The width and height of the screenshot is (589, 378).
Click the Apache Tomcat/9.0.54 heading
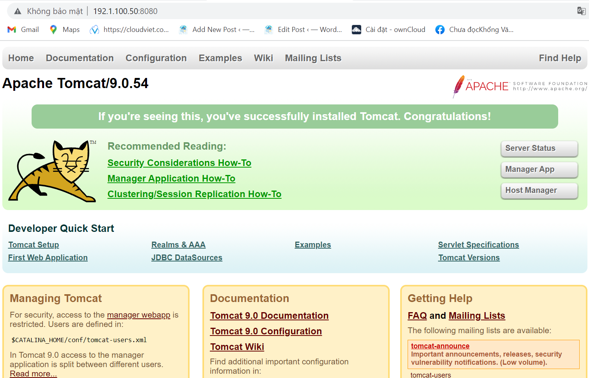click(75, 83)
